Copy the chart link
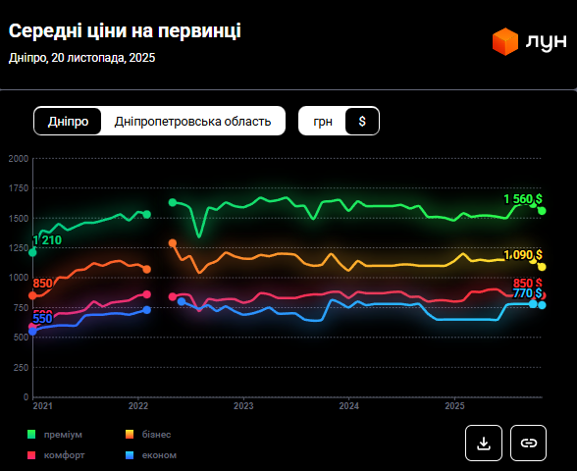Viewport: 577px width, 471px height. [528, 444]
